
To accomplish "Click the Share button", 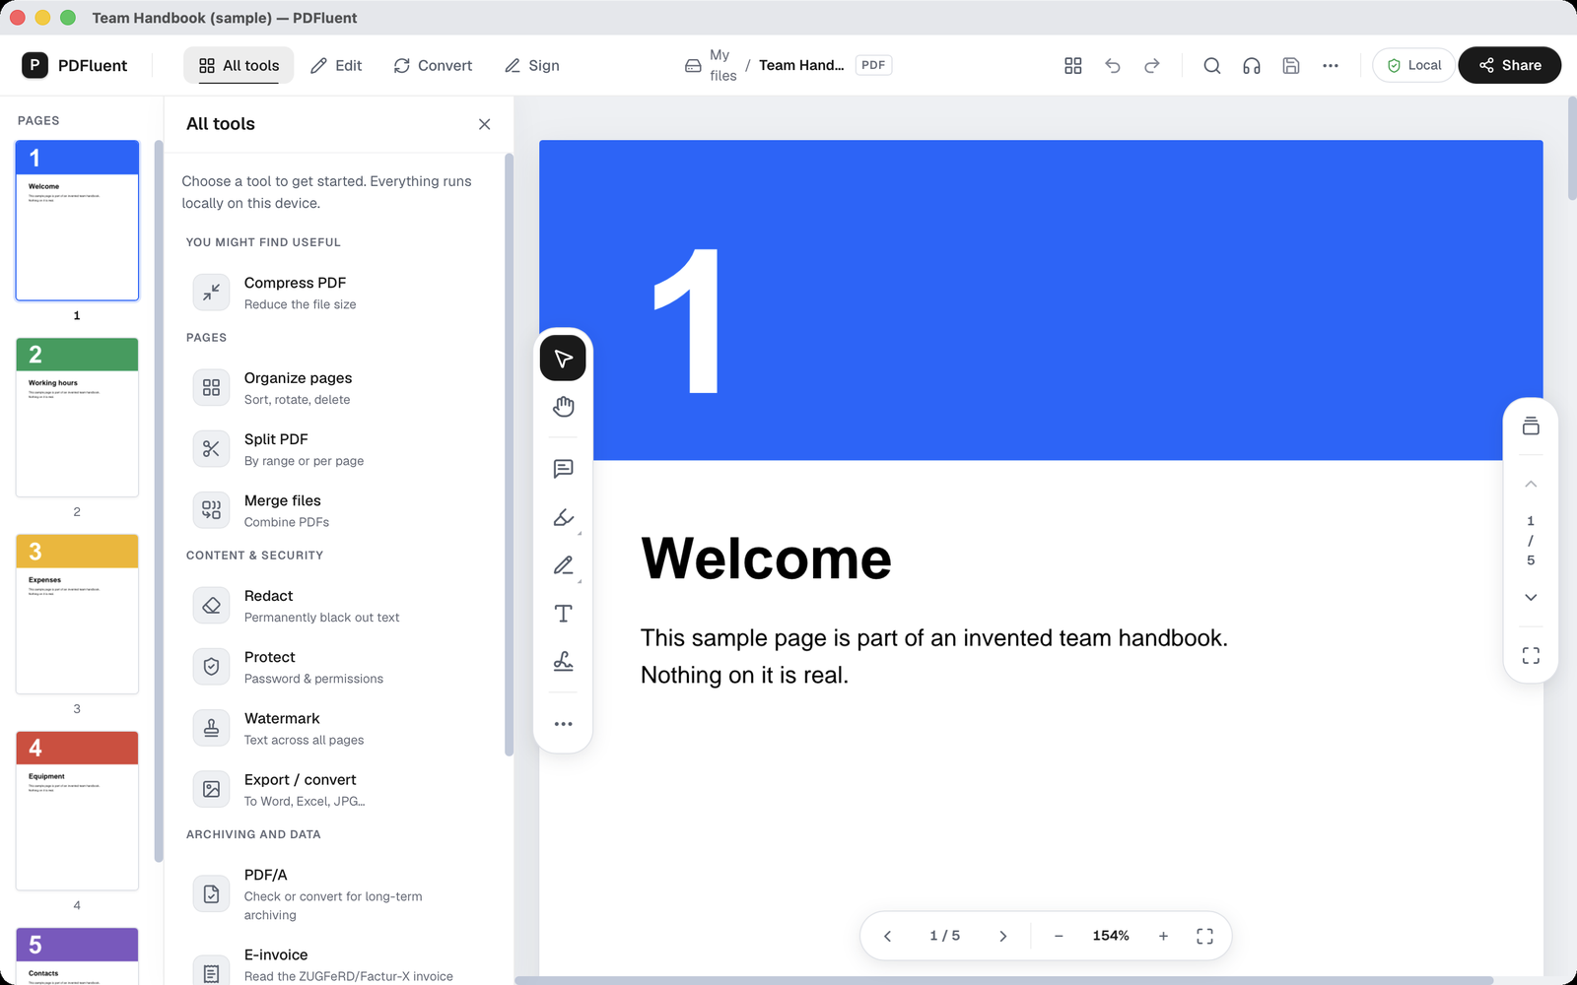I will (x=1509, y=65).
